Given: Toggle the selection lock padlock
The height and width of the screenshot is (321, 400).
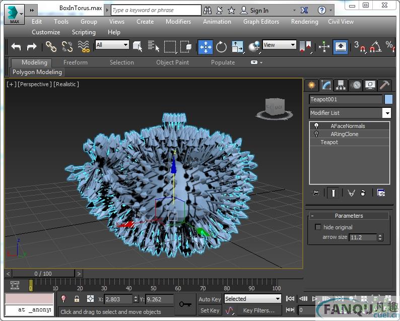Looking at the screenshot, I should tap(77, 299).
